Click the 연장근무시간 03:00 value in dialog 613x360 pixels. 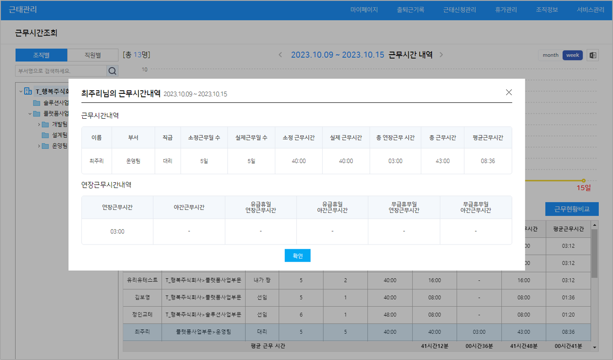[x=117, y=232]
